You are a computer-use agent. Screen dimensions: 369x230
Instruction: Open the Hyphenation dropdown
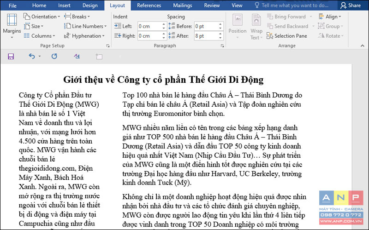(x=84, y=36)
